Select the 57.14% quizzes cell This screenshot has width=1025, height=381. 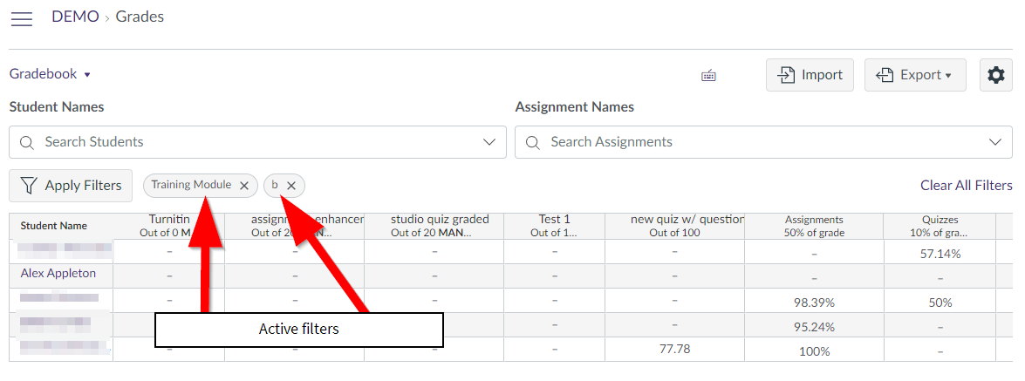coord(940,254)
